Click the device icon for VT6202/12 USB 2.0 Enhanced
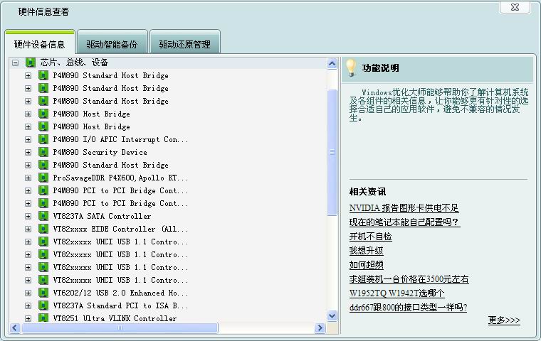This screenshot has height=341, width=541. [x=43, y=293]
